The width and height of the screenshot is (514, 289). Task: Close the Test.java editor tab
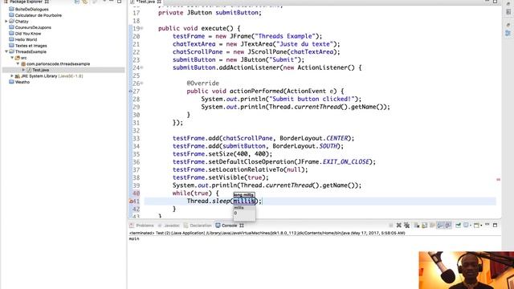click(159, 2)
